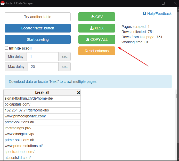Click Locate "Next" button
The width and height of the screenshot is (179, 161).
(x=38, y=28)
